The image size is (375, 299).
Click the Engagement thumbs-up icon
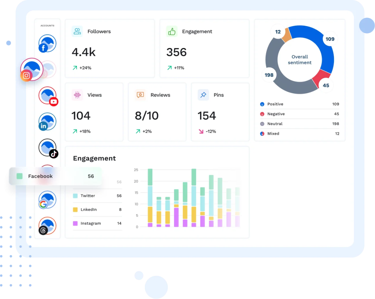point(172,32)
